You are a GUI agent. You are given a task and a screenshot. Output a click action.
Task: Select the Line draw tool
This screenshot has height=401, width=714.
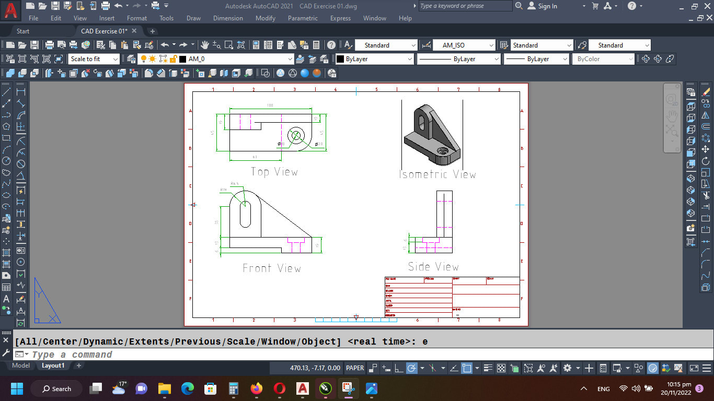point(6,92)
